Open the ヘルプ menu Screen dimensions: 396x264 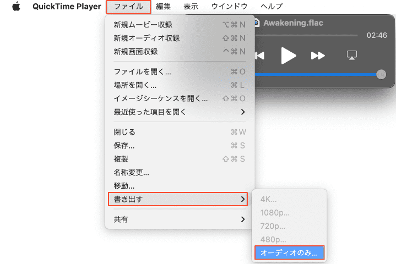coord(271,6)
